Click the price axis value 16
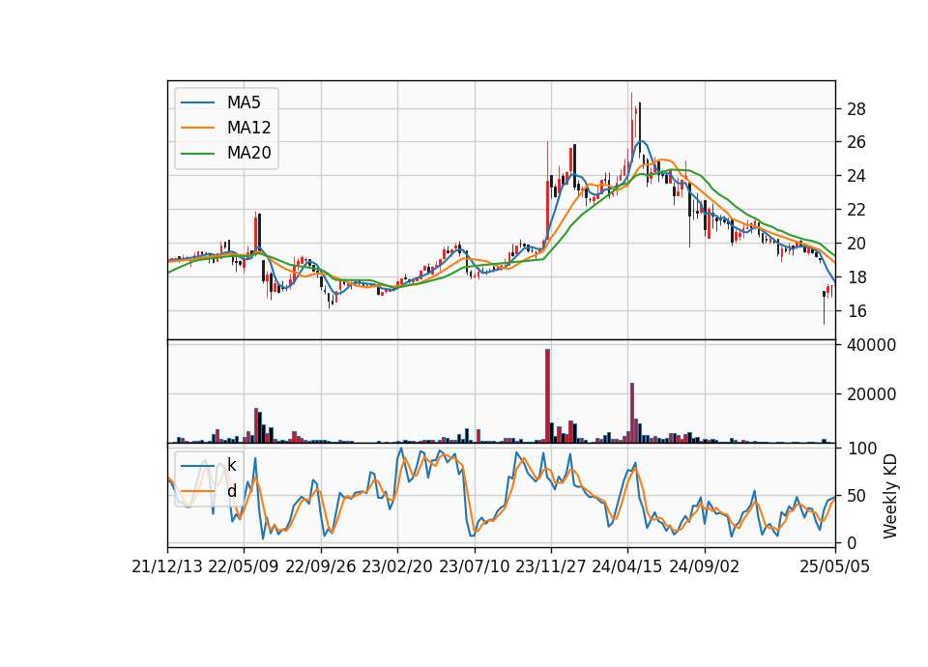Screen dimensions: 928x667 [x=856, y=311]
